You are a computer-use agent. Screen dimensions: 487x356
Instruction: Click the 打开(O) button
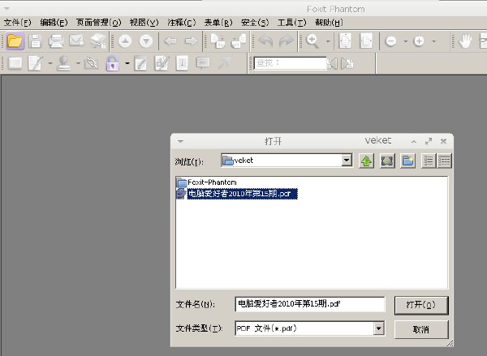pos(421,305)
